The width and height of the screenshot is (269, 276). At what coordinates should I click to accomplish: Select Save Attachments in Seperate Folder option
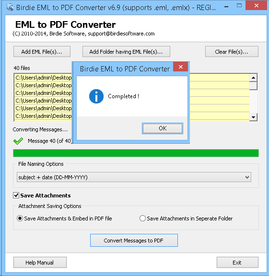[x=142, y=218]
